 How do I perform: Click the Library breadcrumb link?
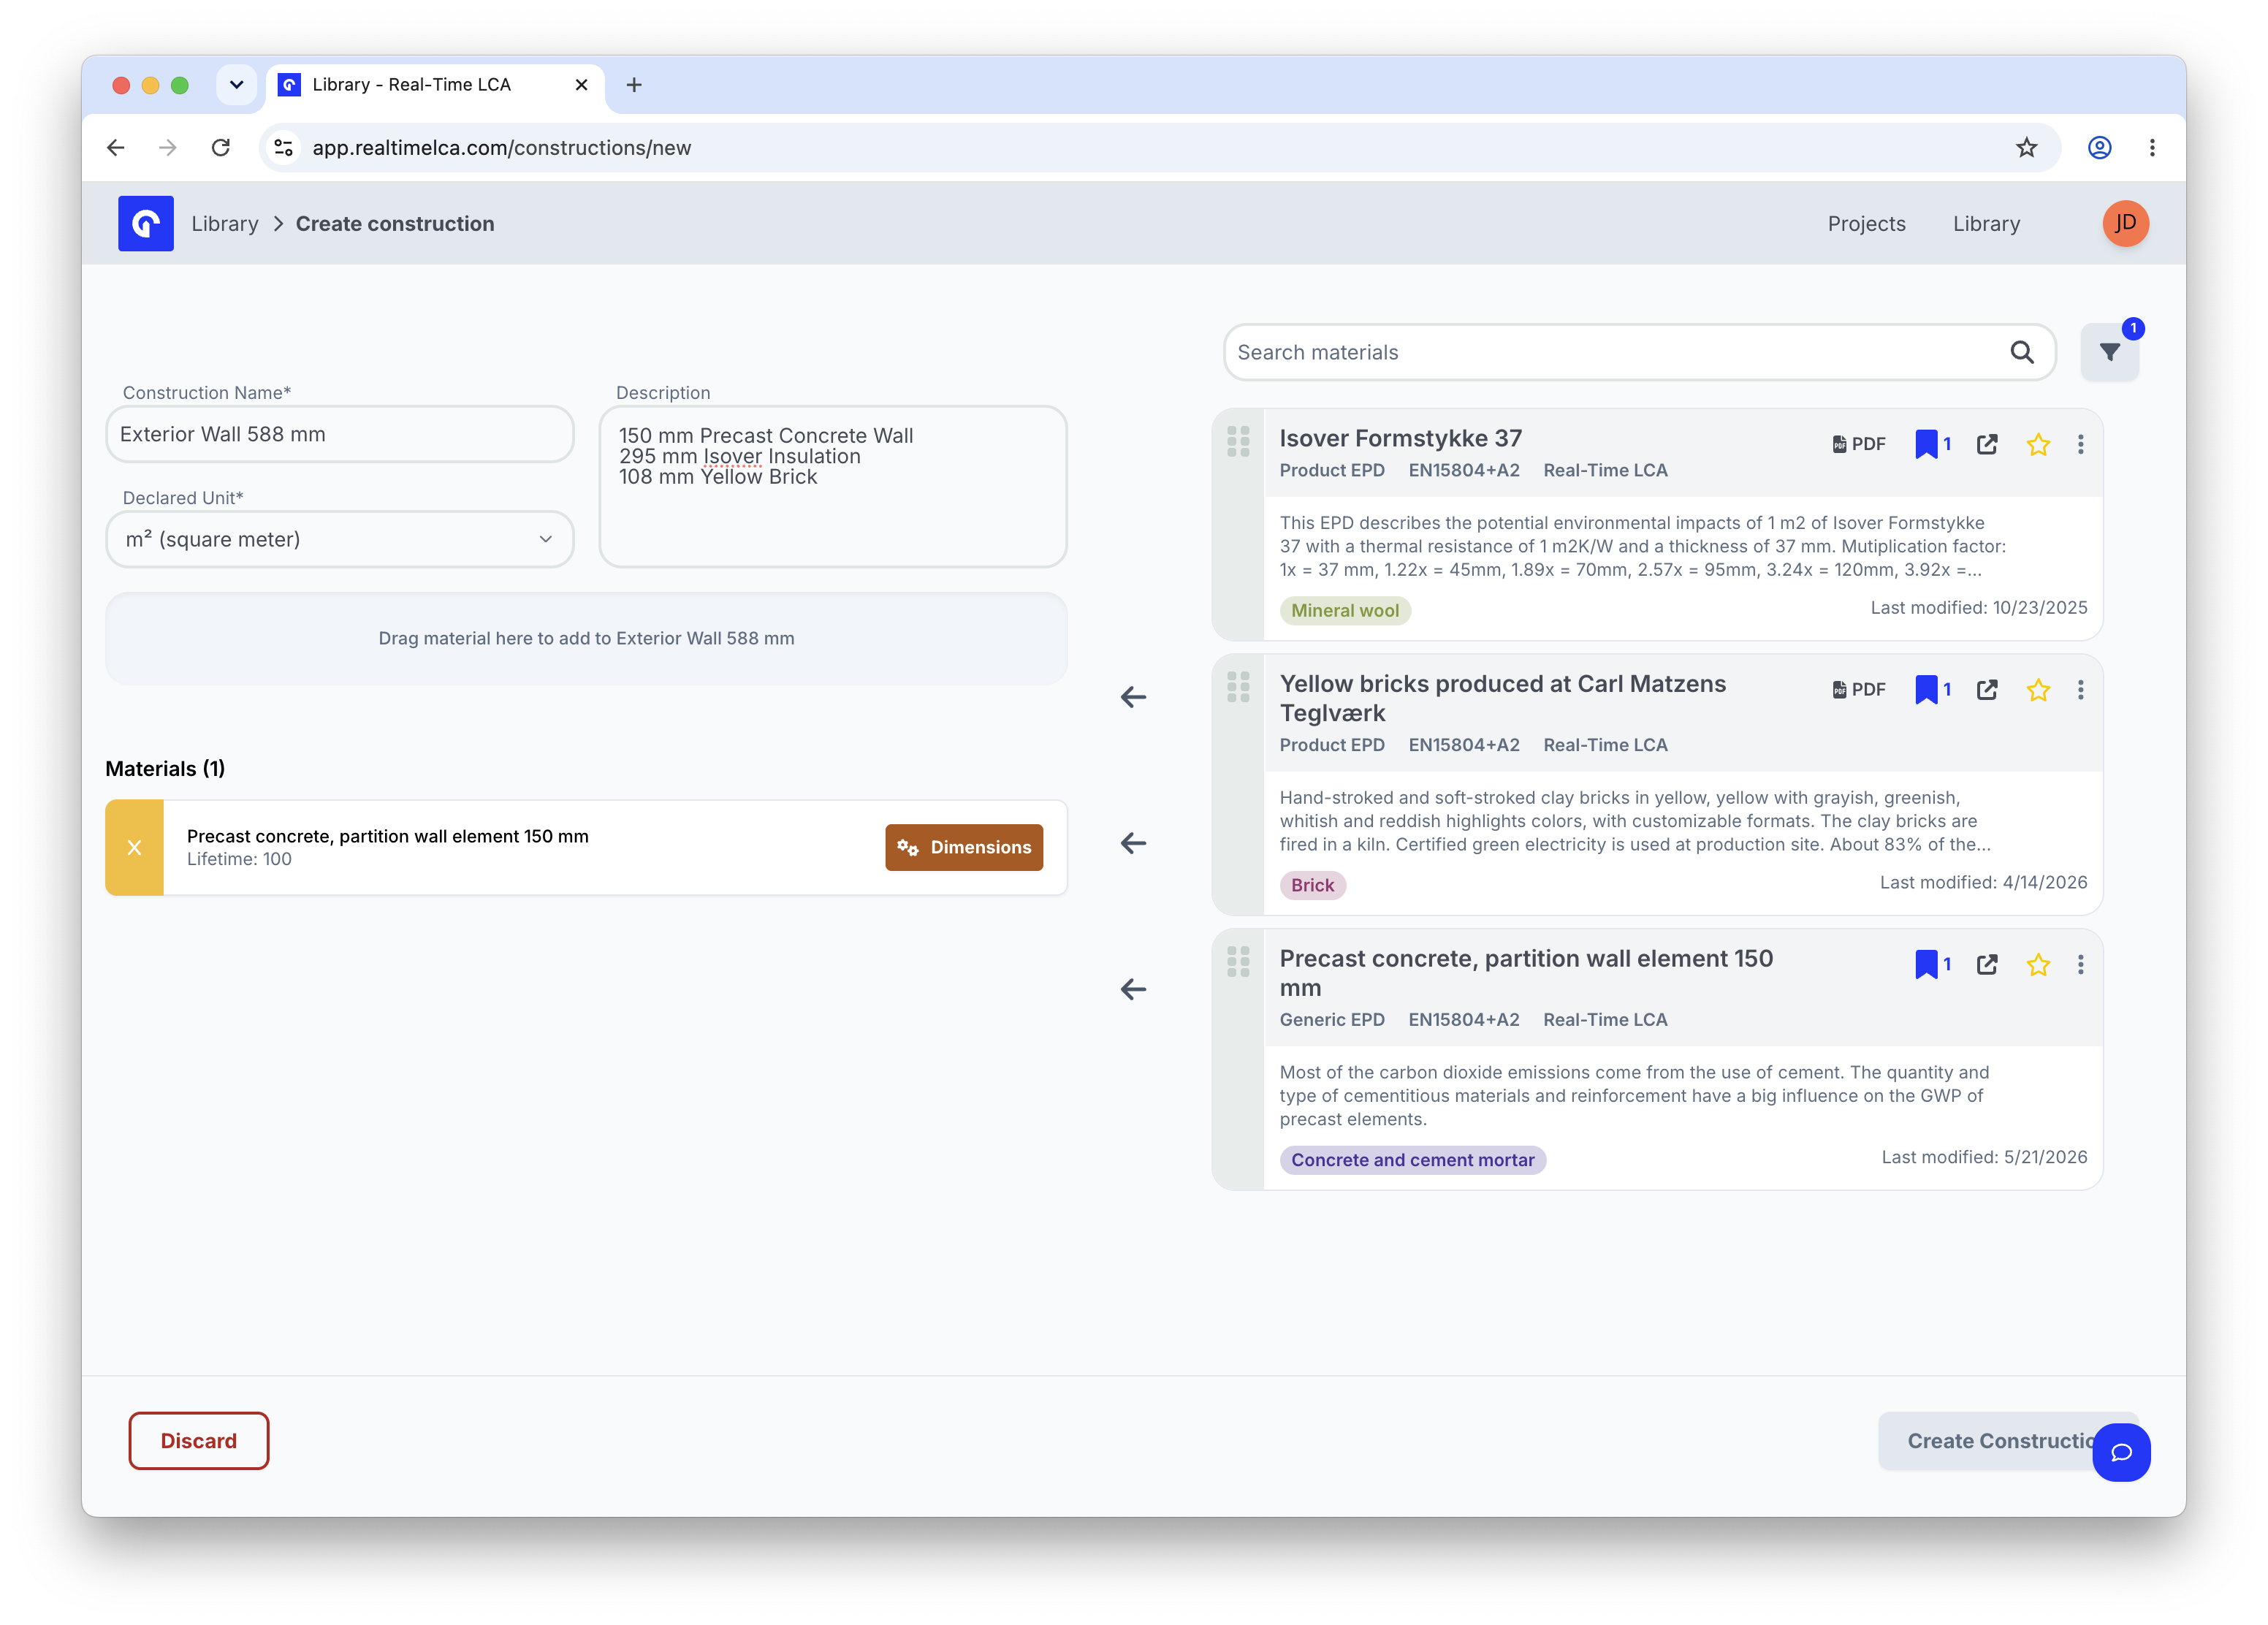coord(225,223)
